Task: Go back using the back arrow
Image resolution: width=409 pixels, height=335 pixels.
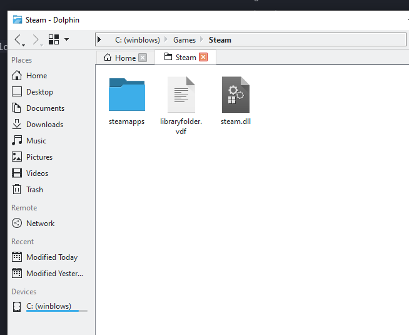Action: [18, 39]
